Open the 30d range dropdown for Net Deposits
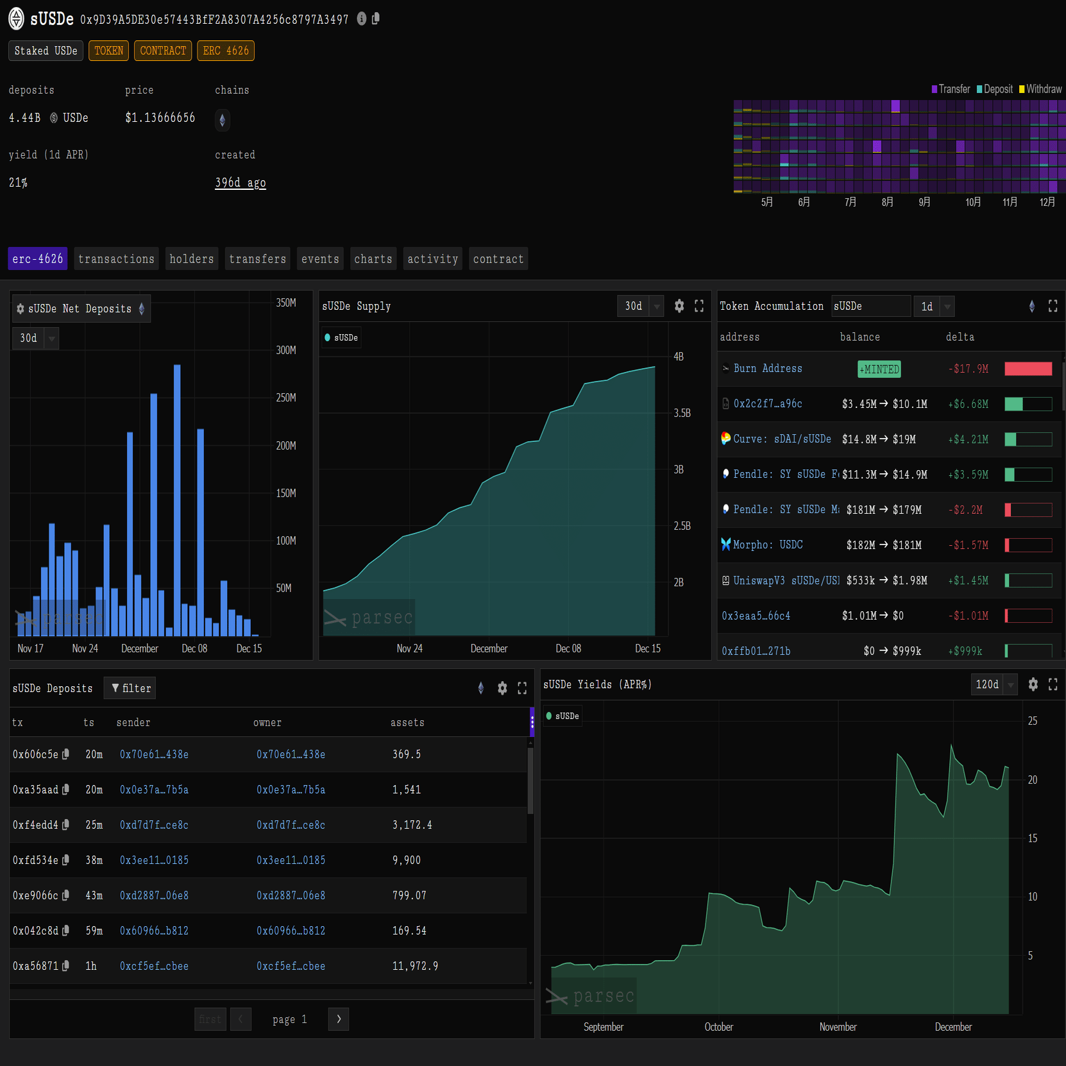The image size is (1066, 1066). [x=36, y=338]
